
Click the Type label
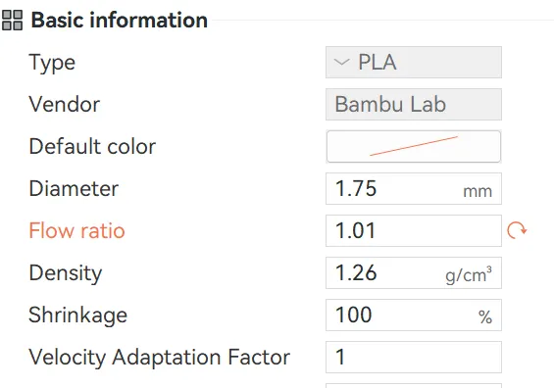[52, 63]
